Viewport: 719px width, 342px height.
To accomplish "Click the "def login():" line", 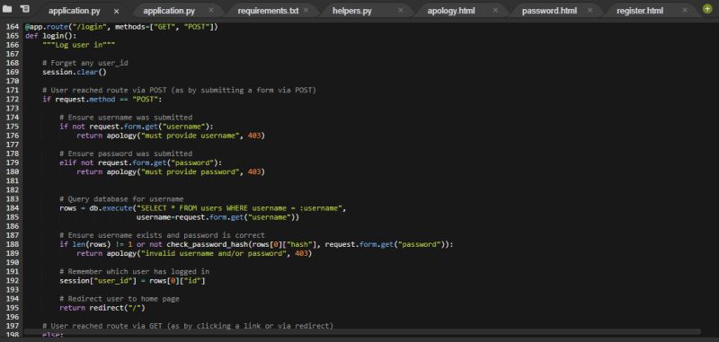I will click(51, 36).
